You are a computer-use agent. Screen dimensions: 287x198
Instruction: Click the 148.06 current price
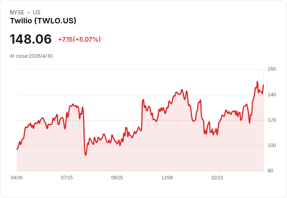pos(31,39)
